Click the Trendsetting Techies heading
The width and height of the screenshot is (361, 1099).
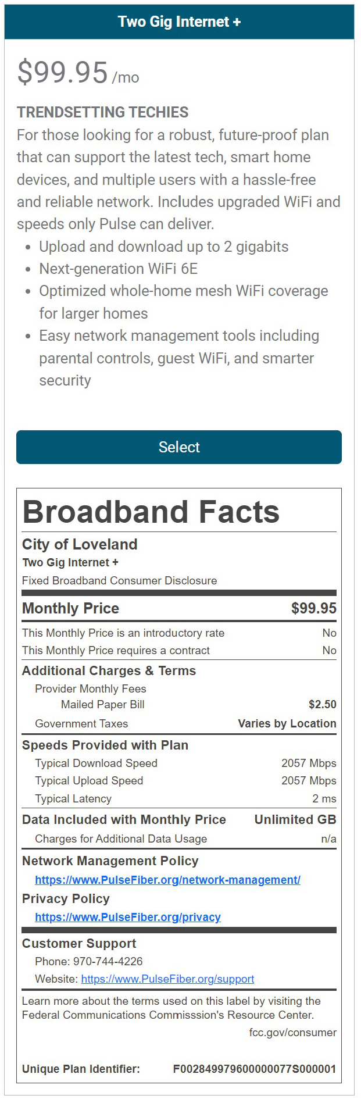(x=103, y=112)
